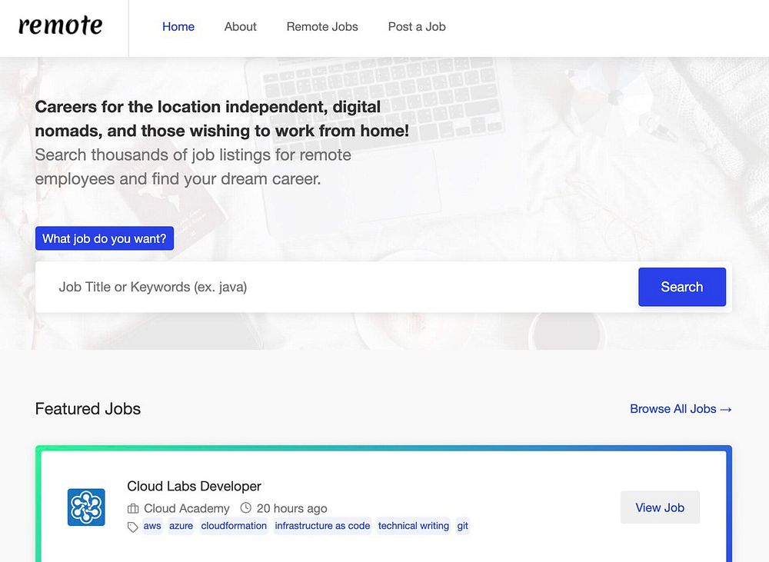Viewport: 769px width, 562px height.
Task: Select Post a Job in navigation
Action: coord(417,27)
